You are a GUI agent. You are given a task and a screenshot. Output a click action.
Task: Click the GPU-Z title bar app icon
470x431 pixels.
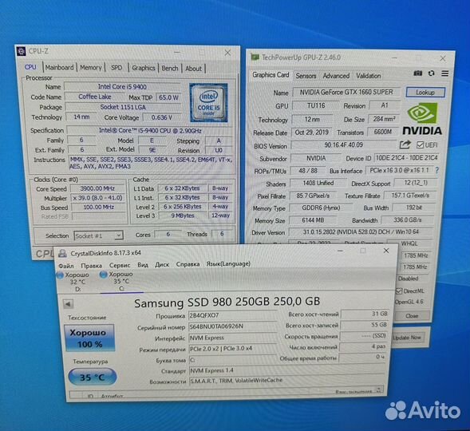click(x=255, y=57)
